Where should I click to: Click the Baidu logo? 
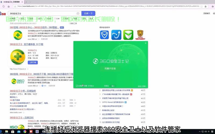3,14
